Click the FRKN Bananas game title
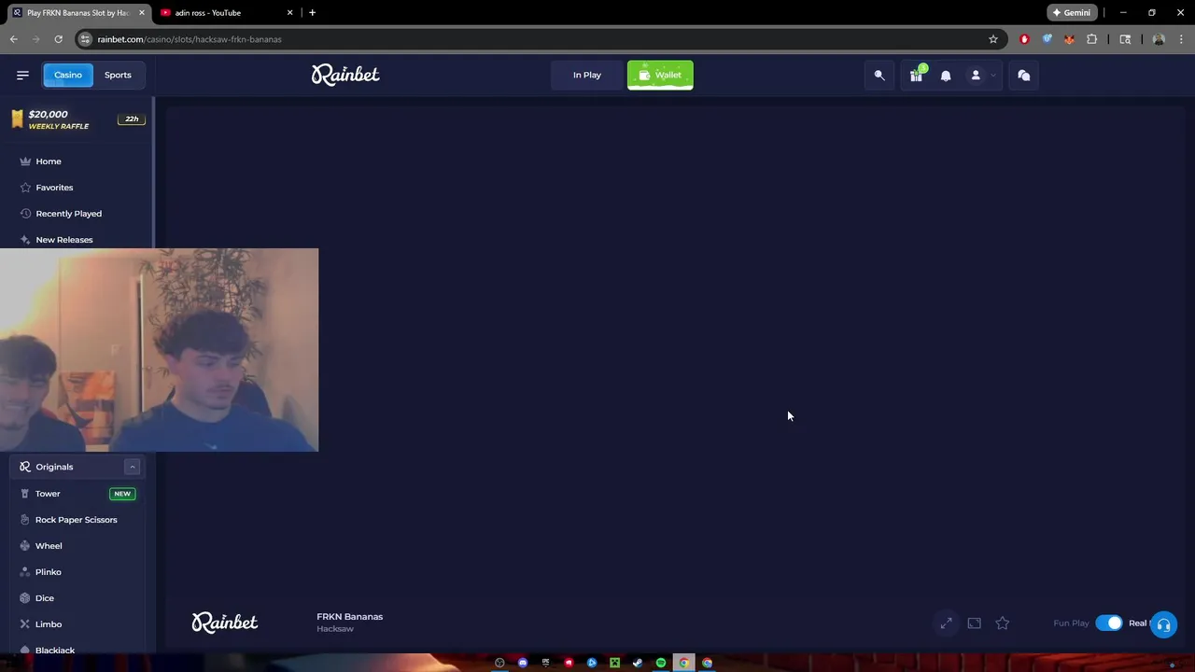This screenshot has height=672, width=1195. pos(349,616)
